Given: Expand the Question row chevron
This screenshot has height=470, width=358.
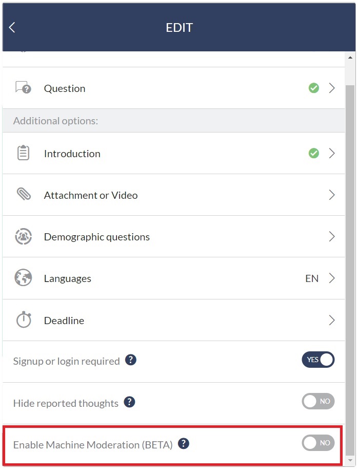Looking at the screenshot, I should [x=332, y=88].
